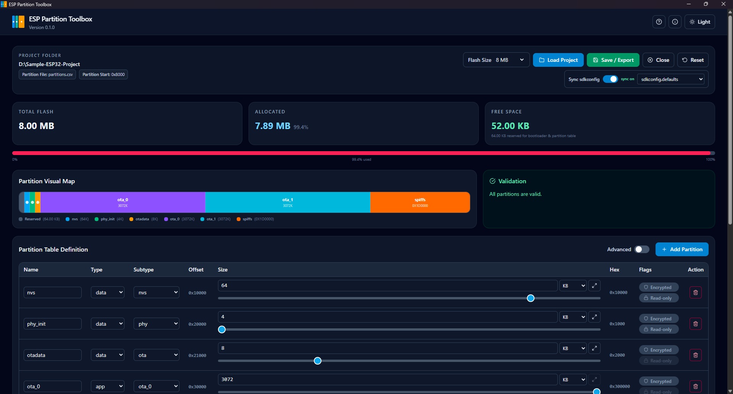Viewport: 733px width, 394px height.
Task: Open Subtype dropdown showing ota_0
Action: pos(157,386)
